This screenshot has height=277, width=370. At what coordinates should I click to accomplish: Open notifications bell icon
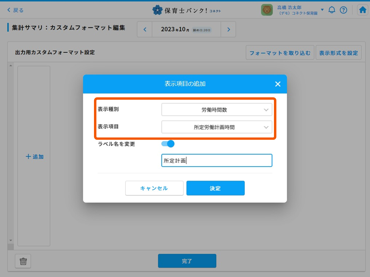pos(332,10)
